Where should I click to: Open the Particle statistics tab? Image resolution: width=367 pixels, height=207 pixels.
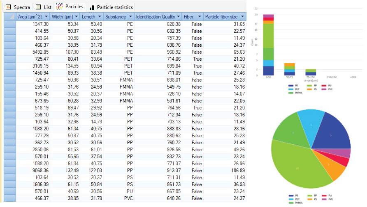111,7
